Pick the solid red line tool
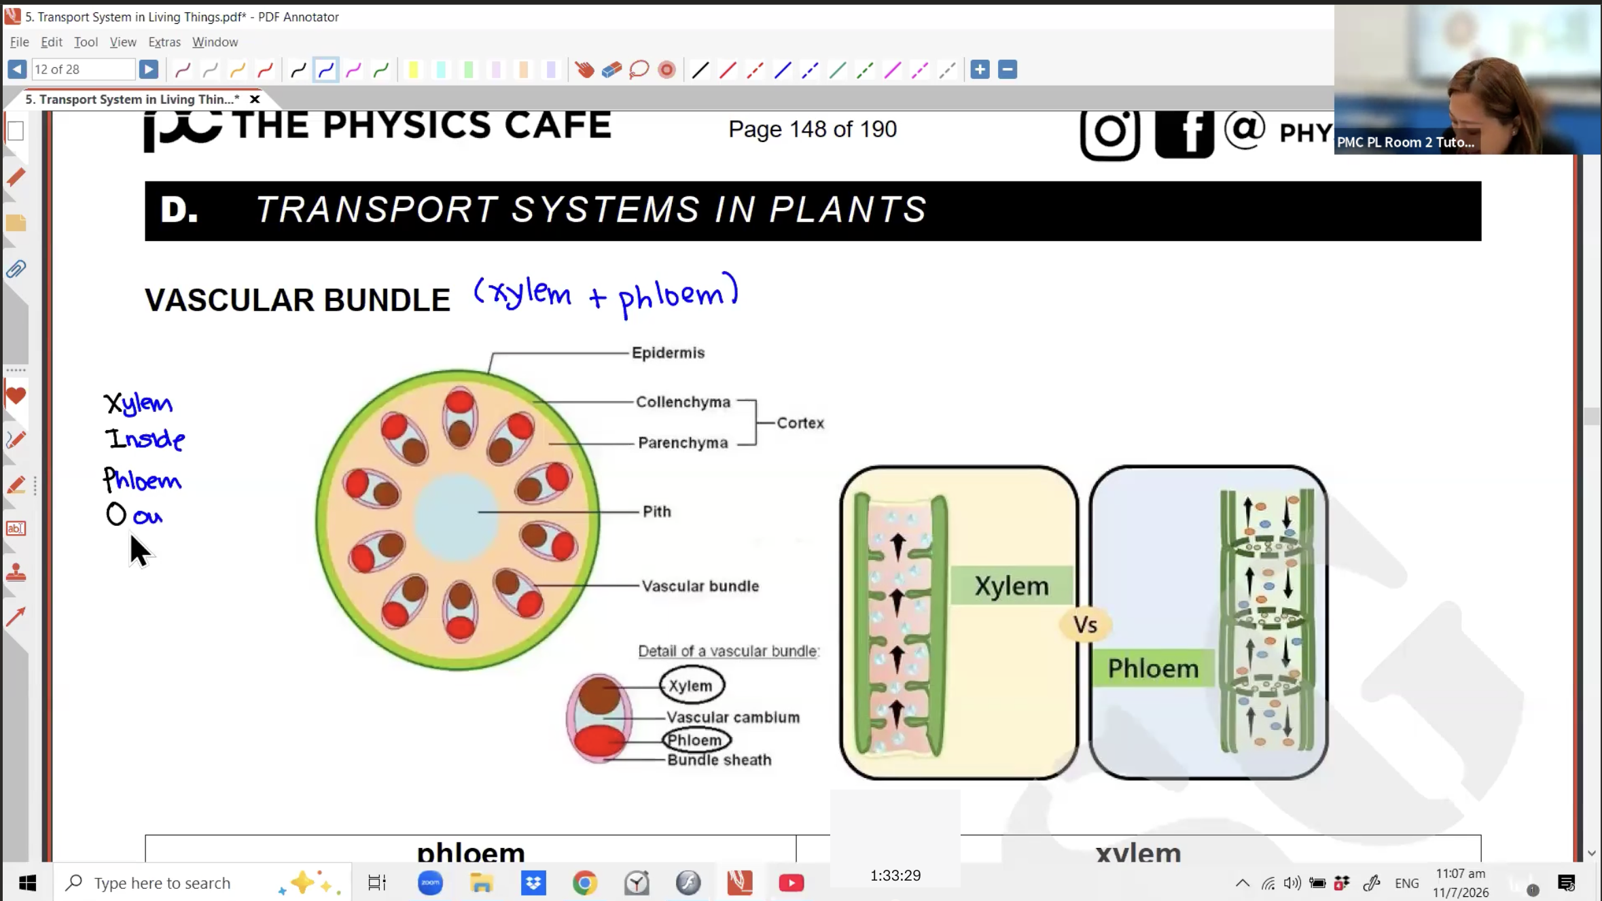Image resolution: width=1602 pixels, height=901 pixels. (728, 69)
